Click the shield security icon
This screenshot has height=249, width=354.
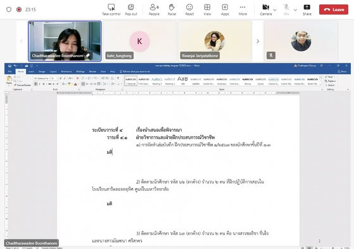(x=9, y=10)
